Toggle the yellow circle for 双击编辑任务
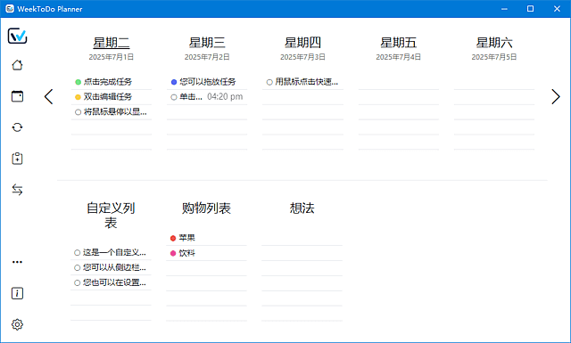Screen dimensions: 571x343 click(x=78, y=97)
